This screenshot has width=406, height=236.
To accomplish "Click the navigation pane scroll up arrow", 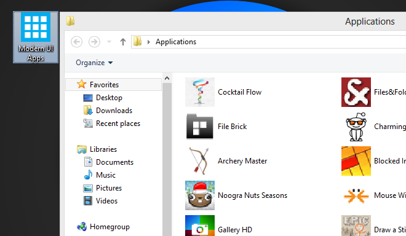I will pos(167,78).
